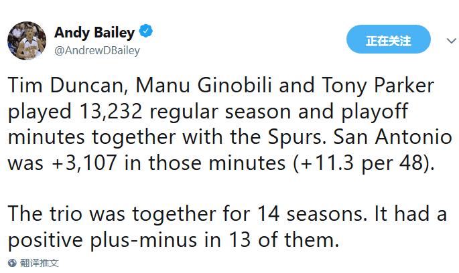Image resolution: width=459 pixels, height=273 pixels.
Task: Open the Andy Bailey display name link
Action: coord(94,32)
